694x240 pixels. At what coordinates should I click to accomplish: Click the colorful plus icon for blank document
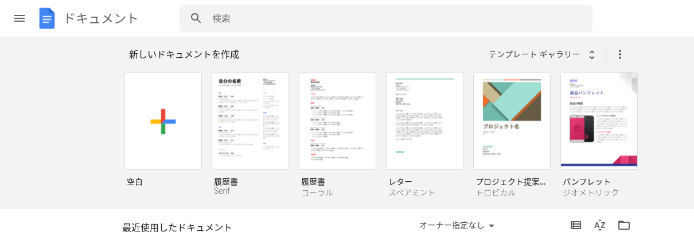click(x=163, y=121)
